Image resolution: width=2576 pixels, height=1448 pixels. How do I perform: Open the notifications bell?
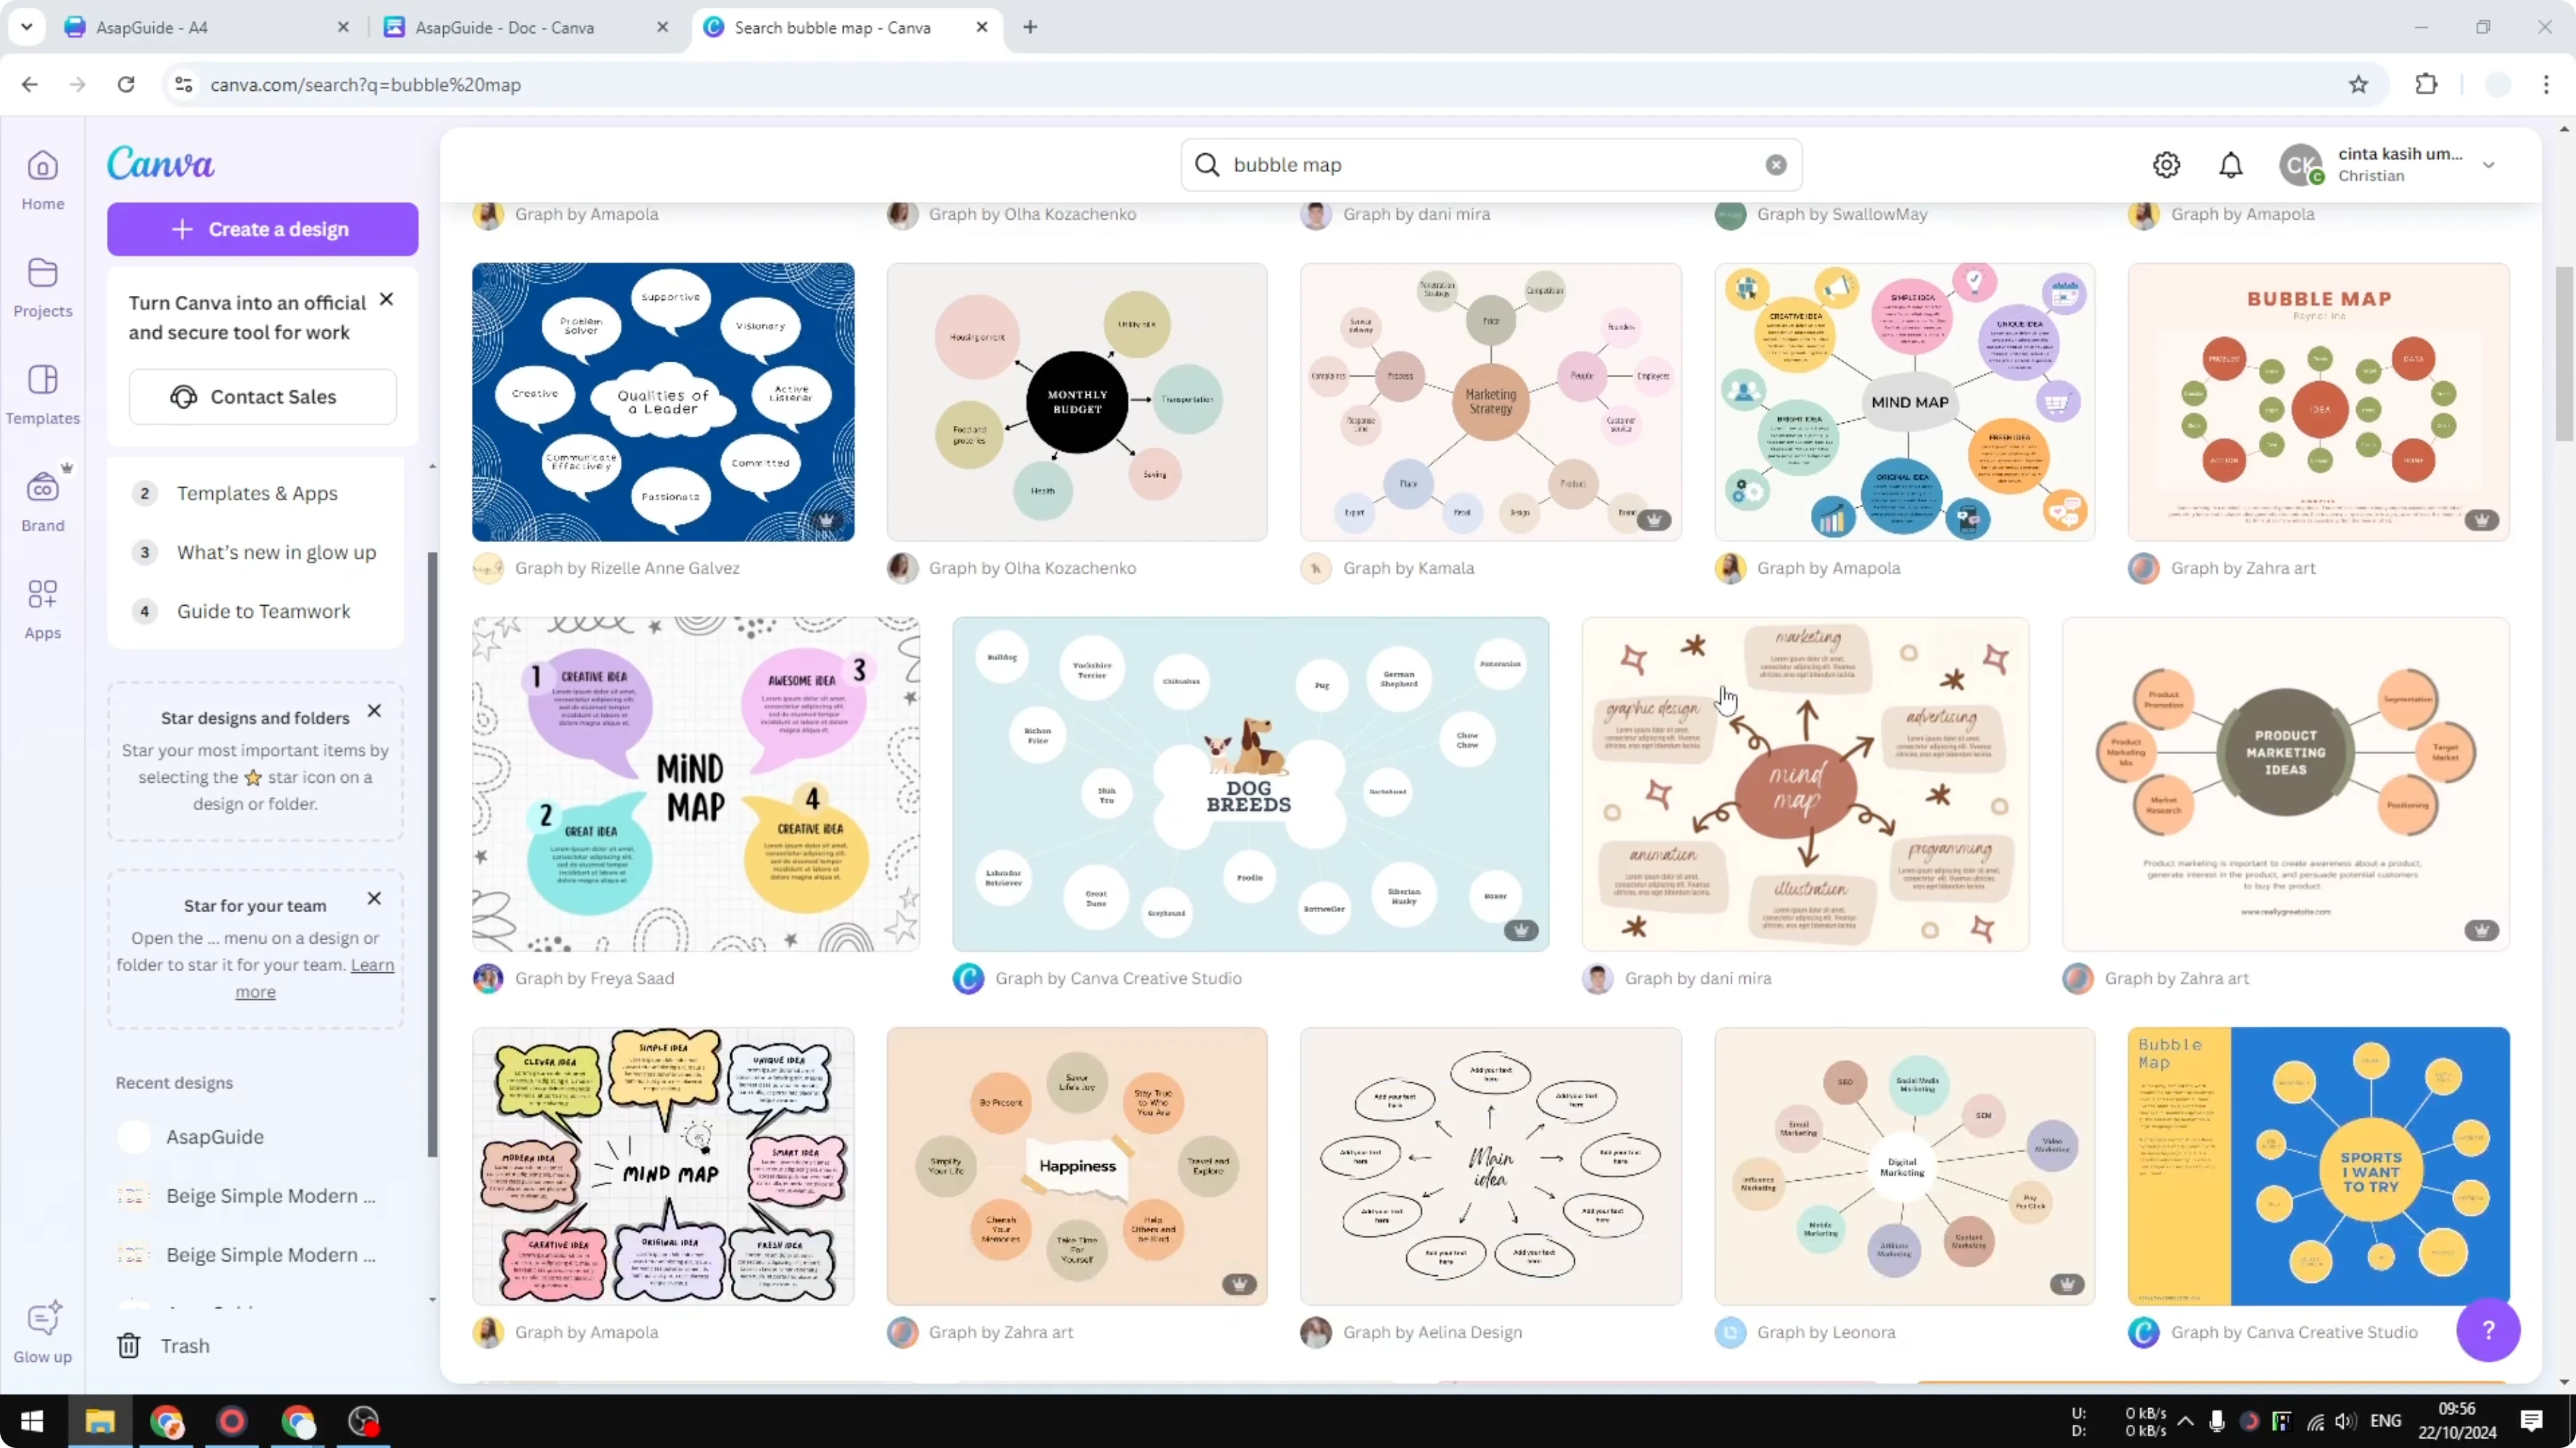click(x=2231, y=165)
